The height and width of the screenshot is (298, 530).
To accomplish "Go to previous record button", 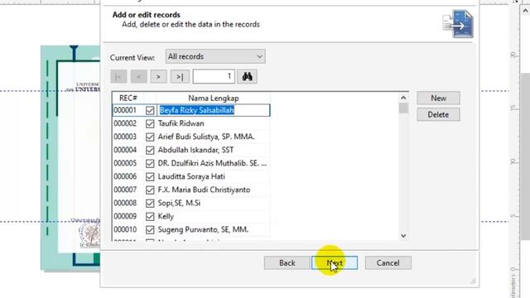I will pos(138,77).
